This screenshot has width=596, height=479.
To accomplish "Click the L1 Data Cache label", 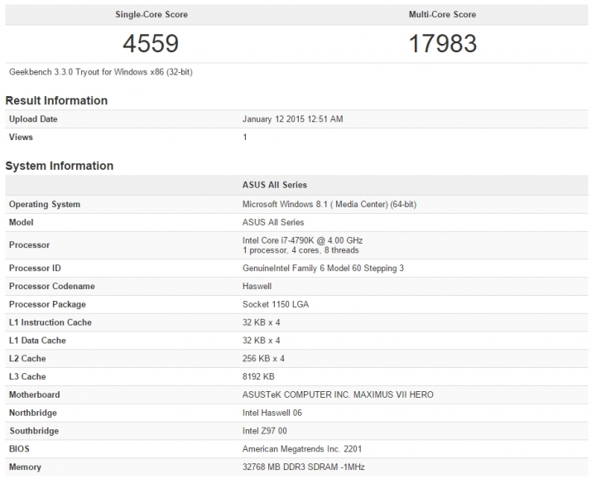I will click(37, 341).
